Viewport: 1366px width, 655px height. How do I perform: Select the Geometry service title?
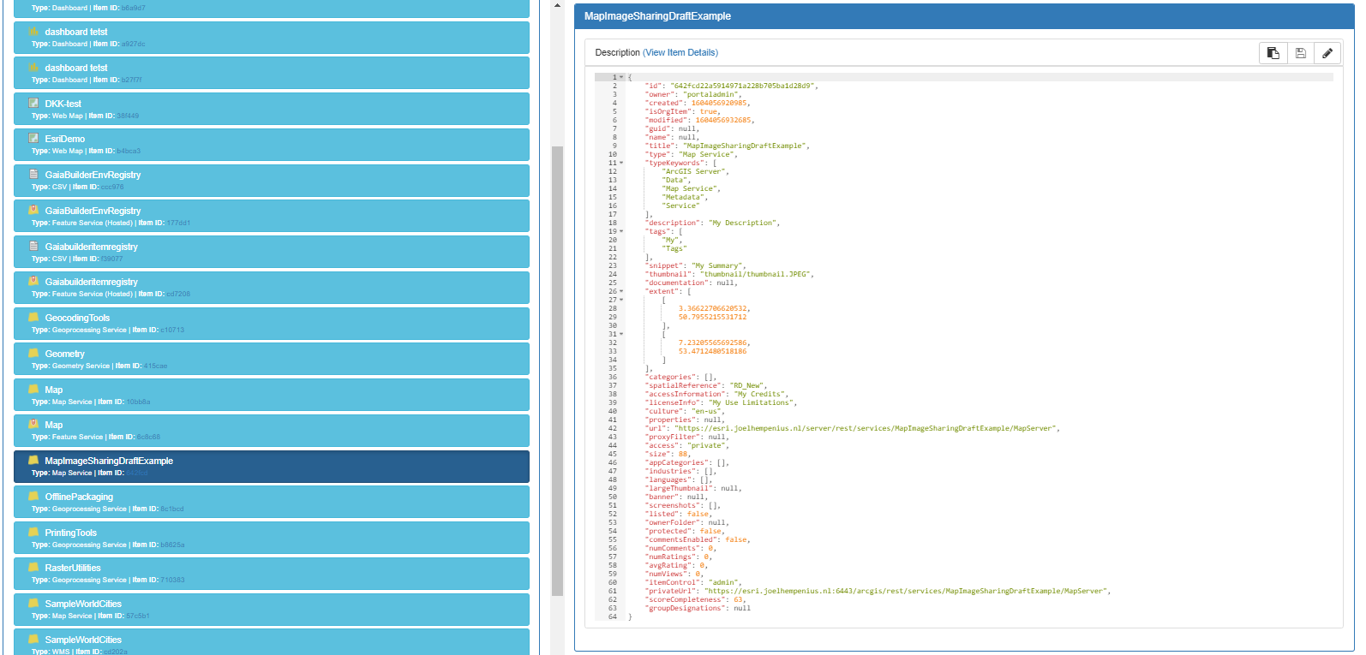pyautogui.click(x=65, y=354)
